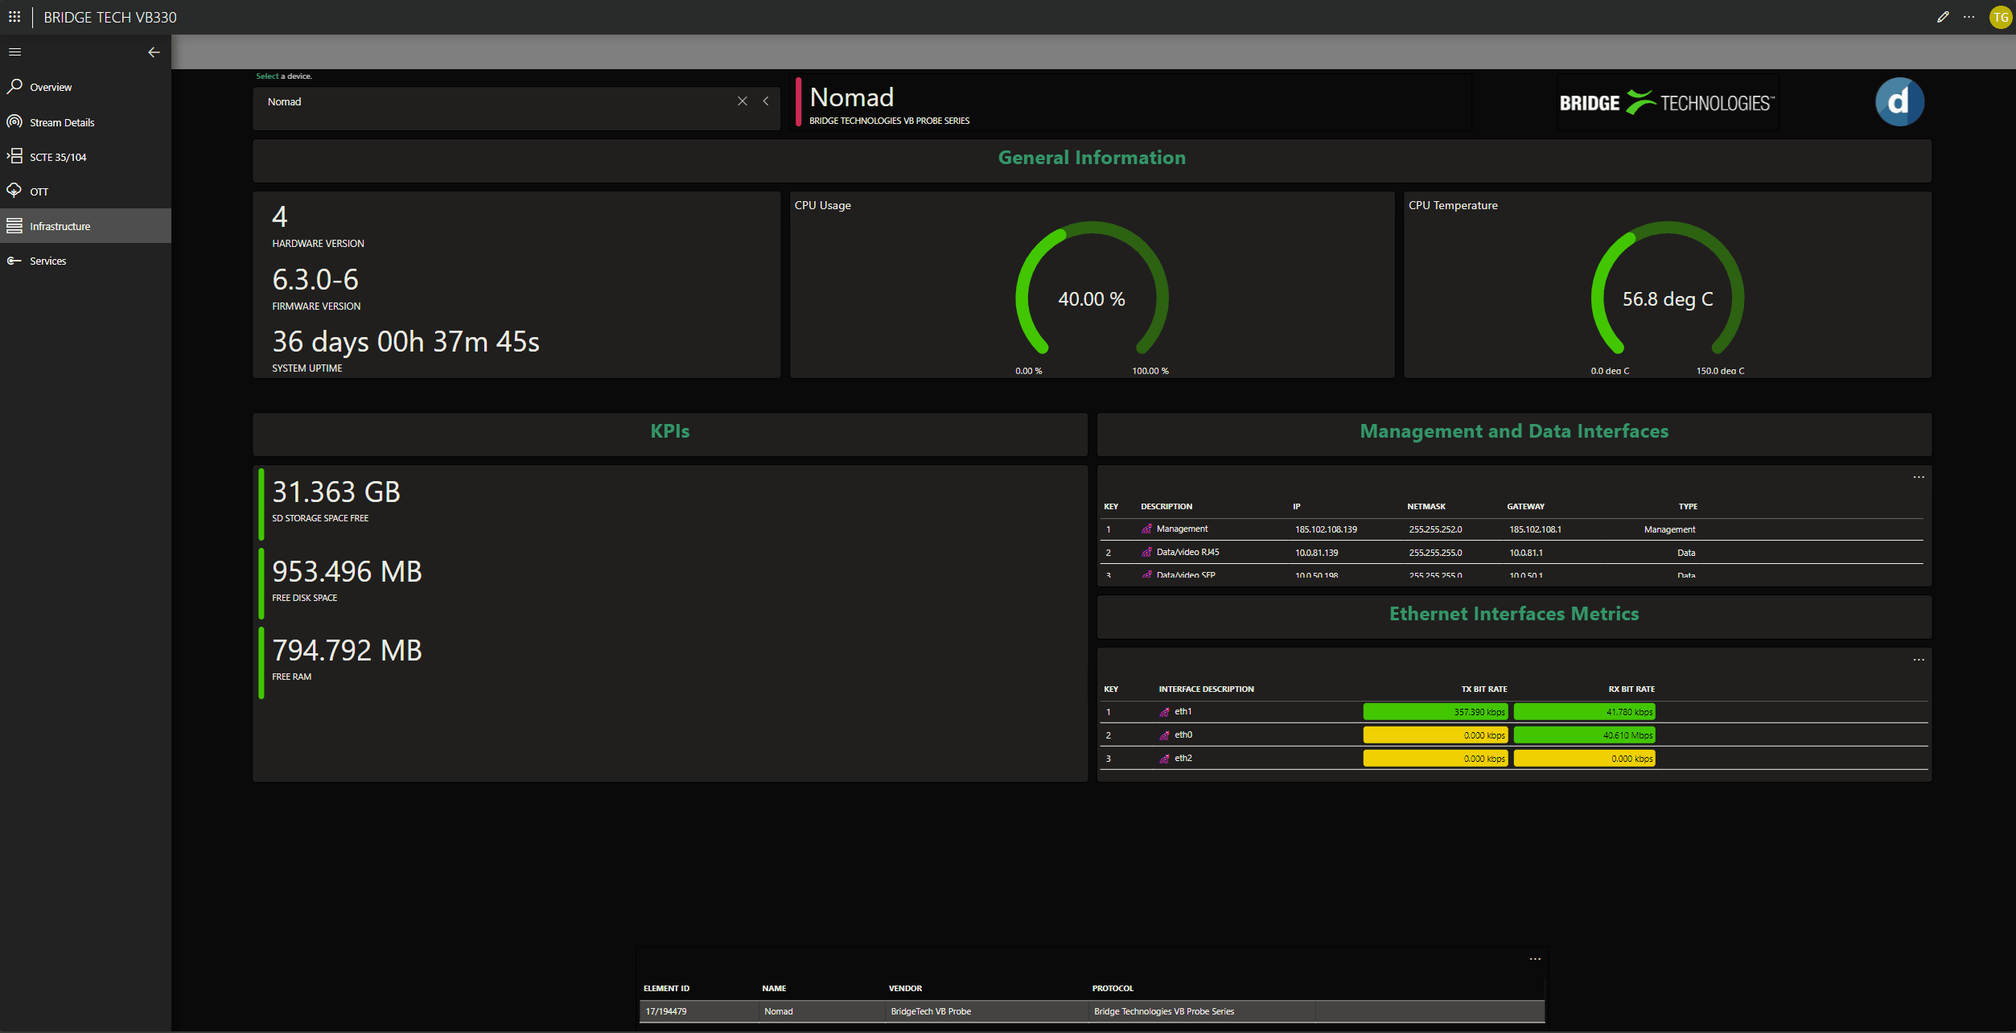Click the Services key icon
This screenshot has width=2016, height=1033.
tap(14, 261)
